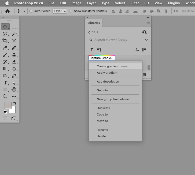Reset to default foreground background colors
195x175 pixels.
(5, 112)
